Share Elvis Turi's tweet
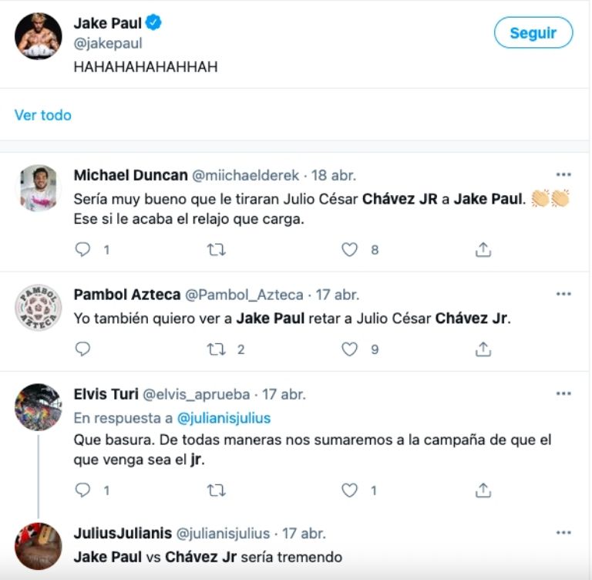Image resolution: width=592 pixels, height=580 pixels. [x=483, y=490]
